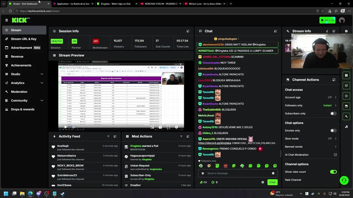353x198 pixels.
Task: Expand the Session Info panel fullscreen
Action: coord(188,31)
